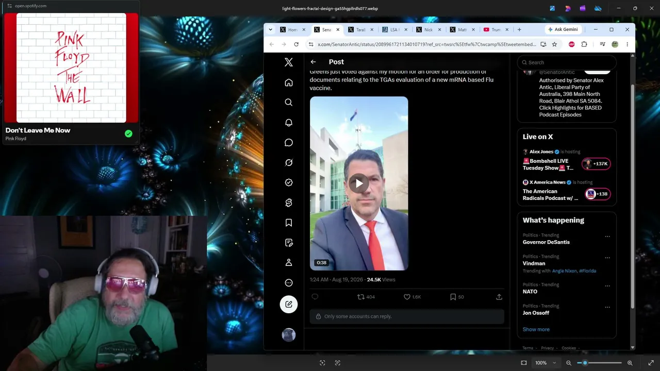Reload the page in browser

tap(296, 44)
